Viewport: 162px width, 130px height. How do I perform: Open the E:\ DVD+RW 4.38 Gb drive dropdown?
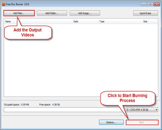[x=142, y=110]
